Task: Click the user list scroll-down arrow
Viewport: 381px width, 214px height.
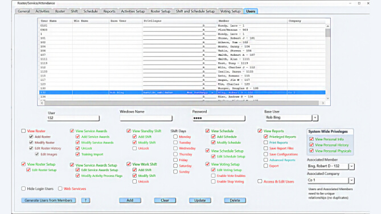Action: (328, 98)
